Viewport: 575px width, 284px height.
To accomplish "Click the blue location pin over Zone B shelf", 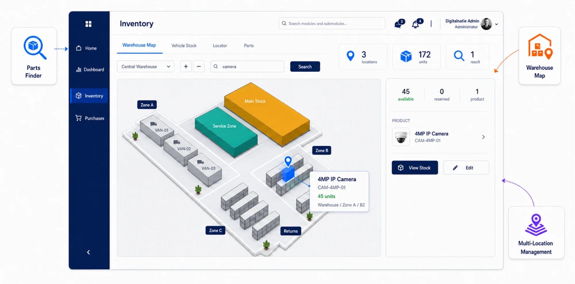I will click(x=288, y=161).
